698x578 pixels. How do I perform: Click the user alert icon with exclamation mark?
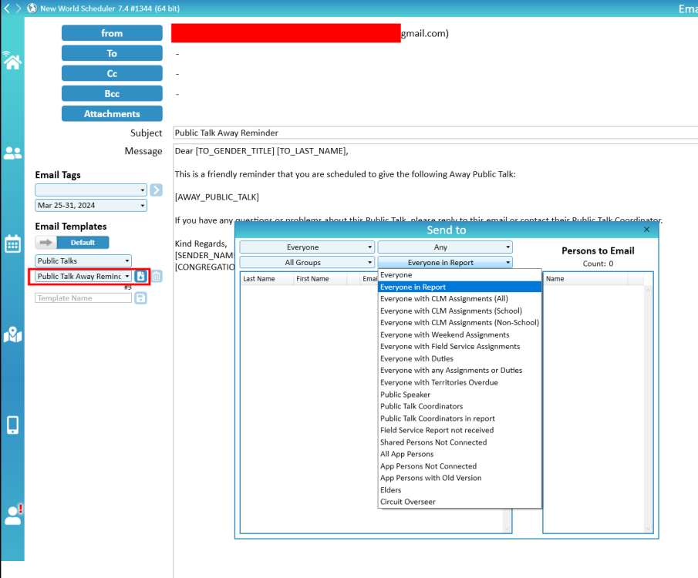[13, 514]
